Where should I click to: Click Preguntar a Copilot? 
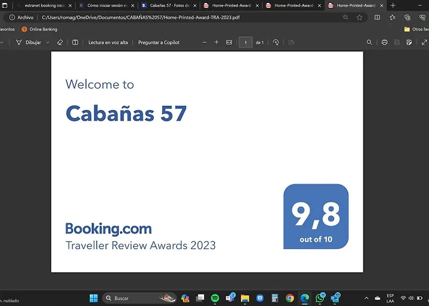[x=159, y=42]
